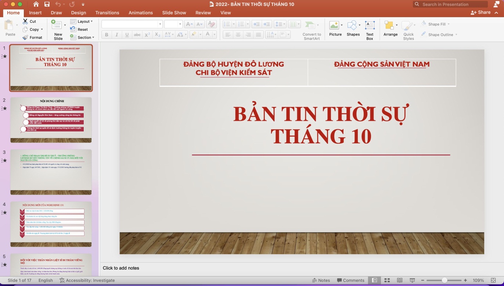
Task: Click Convert to SmartArt
Action: tap(312, 30)
